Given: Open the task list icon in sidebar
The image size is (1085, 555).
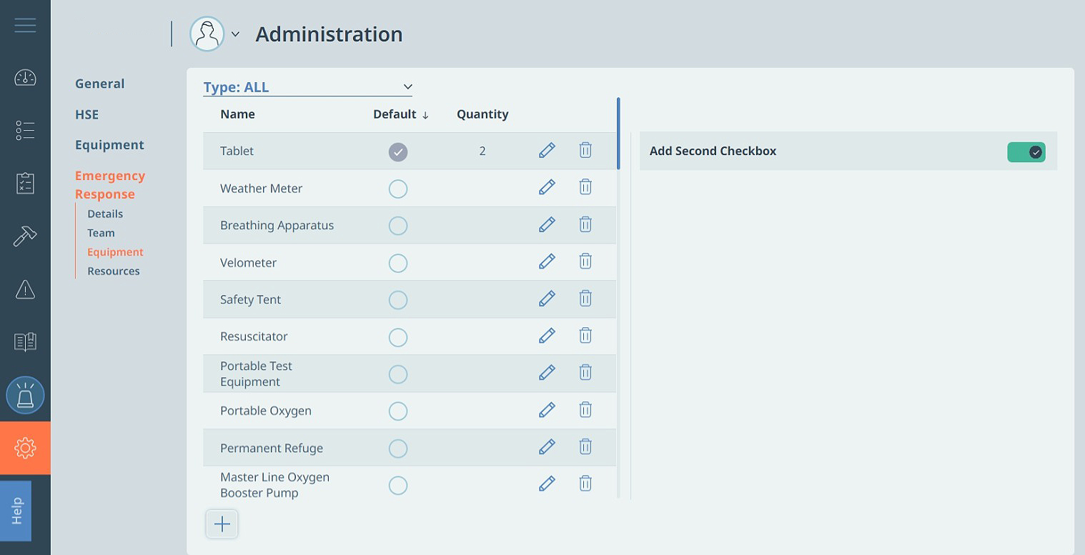Looking at the screenshot, I should point(25,130).
